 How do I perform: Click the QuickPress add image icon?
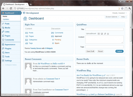point(99,34)
